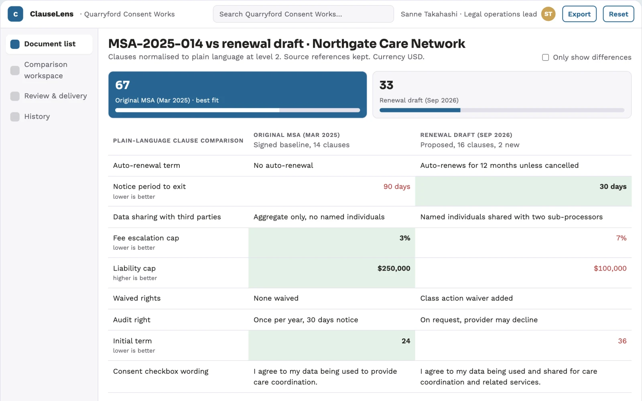The height and width of the screenshot is (401, 642).
Task: Go to Comparison workspace
Action: 49,70
